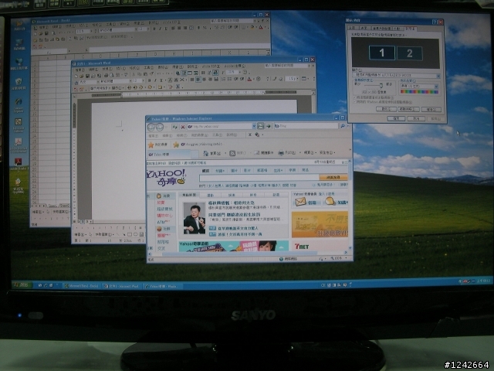
Task: Click the magnifier search icon in Internet Explorer
Action: [343, 126]
